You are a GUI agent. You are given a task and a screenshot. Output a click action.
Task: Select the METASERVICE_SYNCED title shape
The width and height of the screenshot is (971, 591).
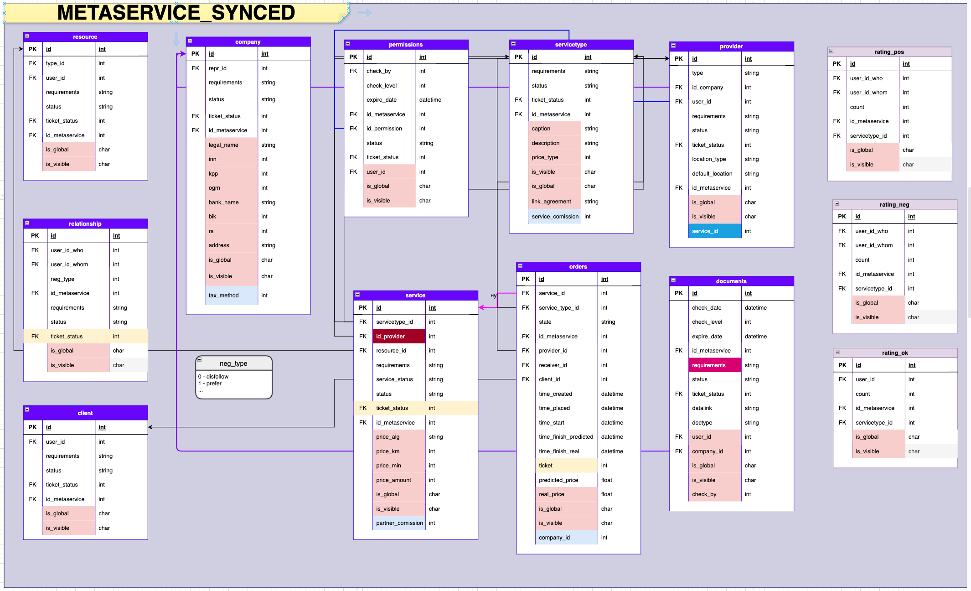pyautogui.click(x=176, y=13)
